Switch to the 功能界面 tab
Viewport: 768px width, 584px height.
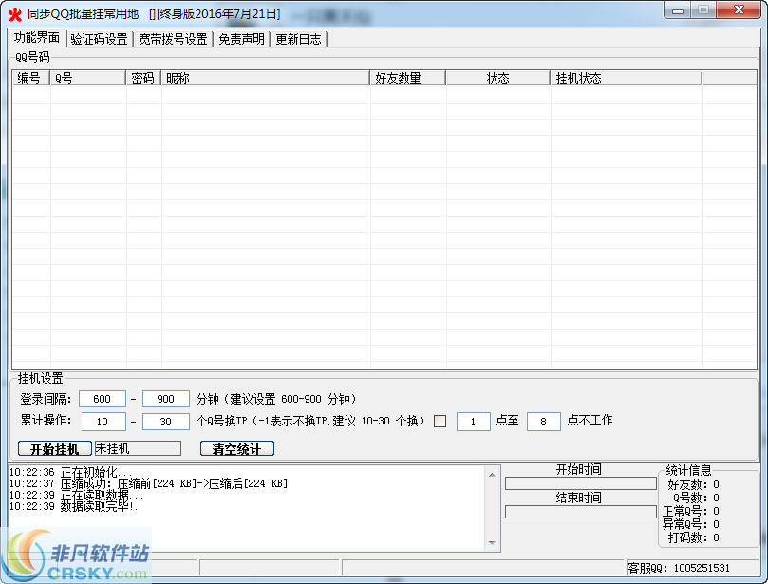[x=37, y=38]
